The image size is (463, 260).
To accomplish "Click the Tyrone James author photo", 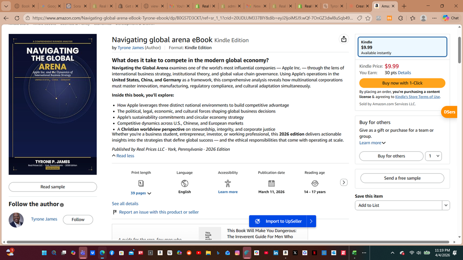I will pos(16,220).
